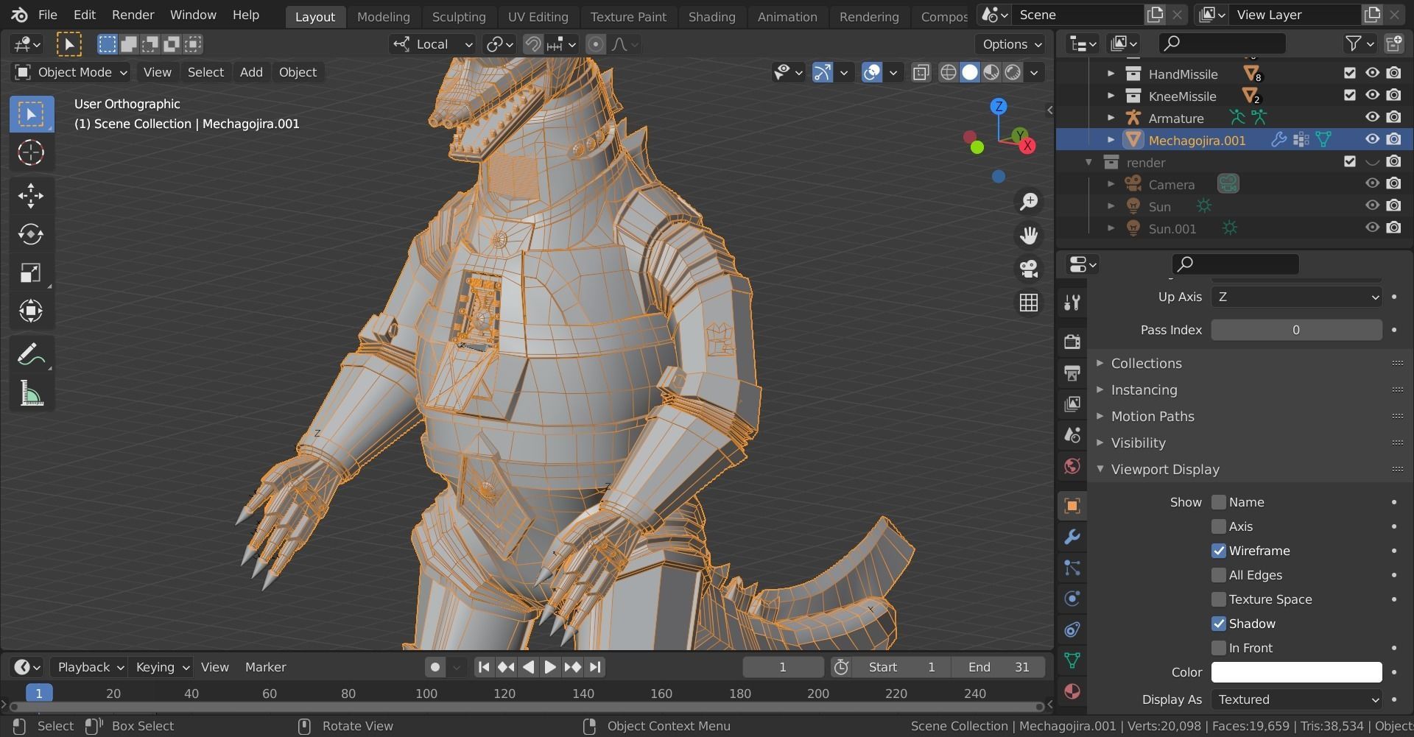Open the Up Axis Z dropdown
This screenshot has width=1414, height=737.
1296,297
